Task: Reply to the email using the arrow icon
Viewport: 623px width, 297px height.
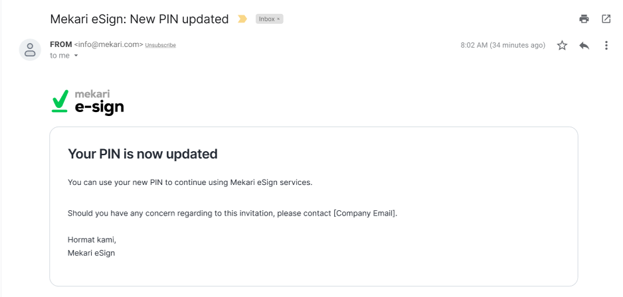Action: coord(584,46)
